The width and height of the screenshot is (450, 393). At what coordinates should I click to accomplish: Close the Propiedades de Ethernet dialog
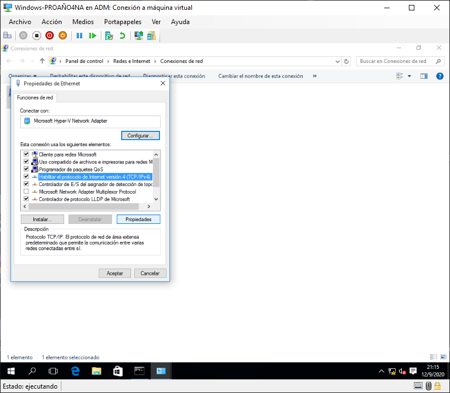coord(163,83)
